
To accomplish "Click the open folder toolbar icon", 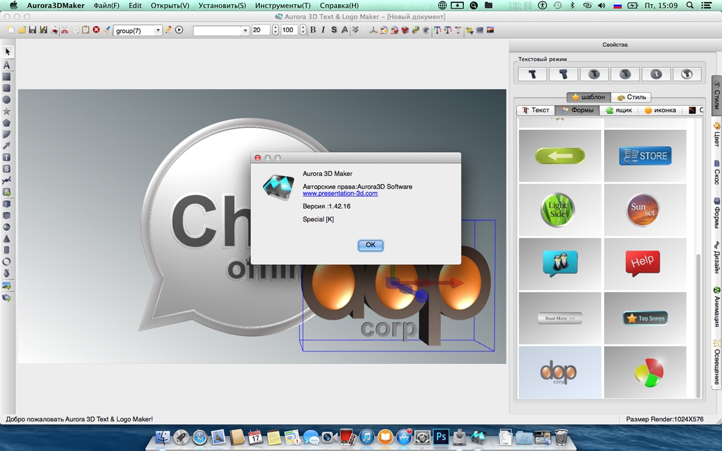I will click(22, 29).
